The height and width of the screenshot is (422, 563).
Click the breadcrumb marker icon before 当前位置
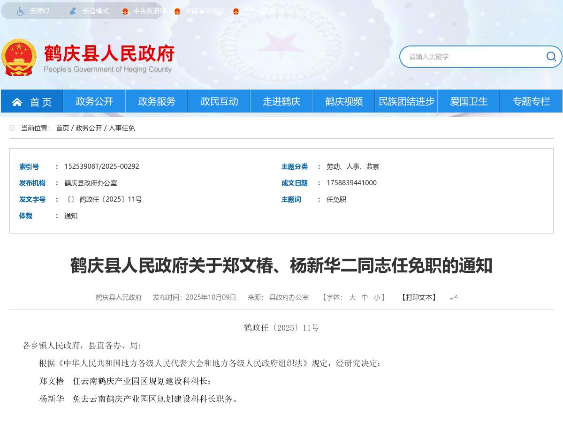tap(12, 128)
